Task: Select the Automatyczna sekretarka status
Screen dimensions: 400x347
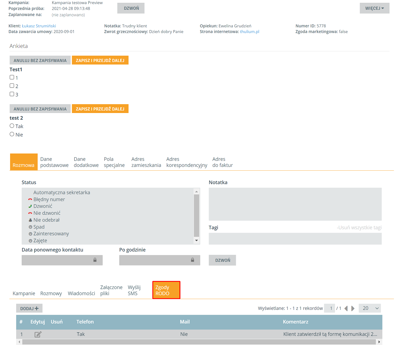Action: click(x=62, y=192)
